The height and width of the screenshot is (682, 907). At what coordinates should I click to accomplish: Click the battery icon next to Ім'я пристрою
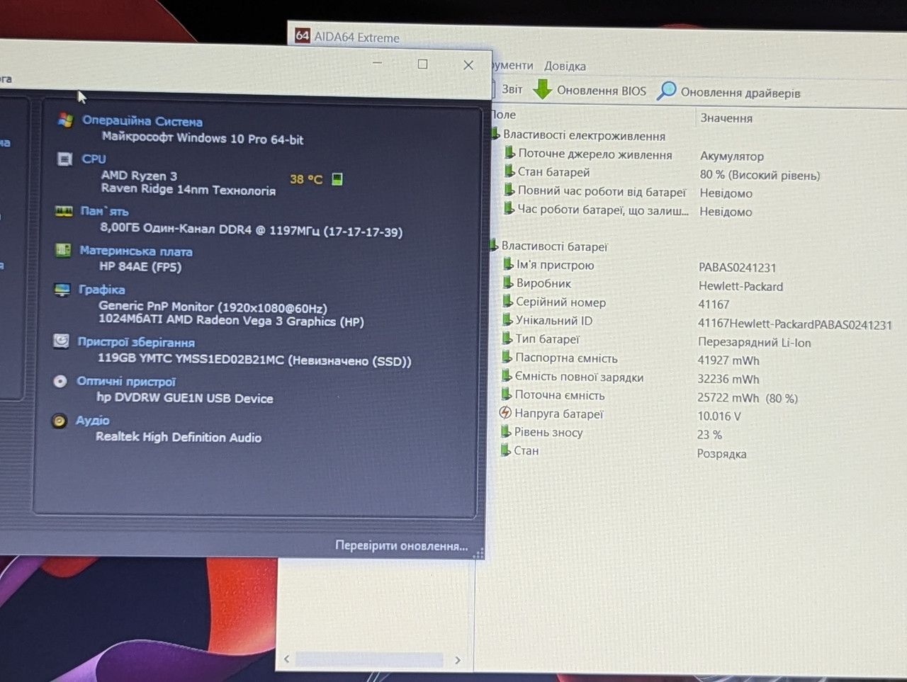[x=508, y=264]
